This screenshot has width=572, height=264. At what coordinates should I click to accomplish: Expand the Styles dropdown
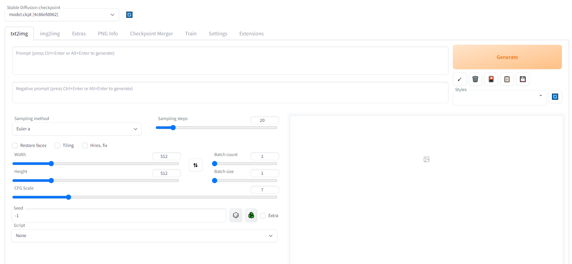[500, 98]
